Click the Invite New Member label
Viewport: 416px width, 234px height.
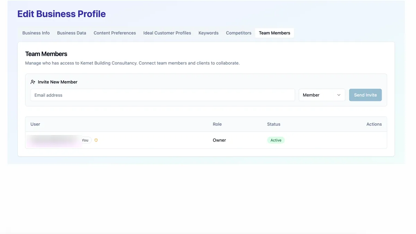click(x=58, y=82)
